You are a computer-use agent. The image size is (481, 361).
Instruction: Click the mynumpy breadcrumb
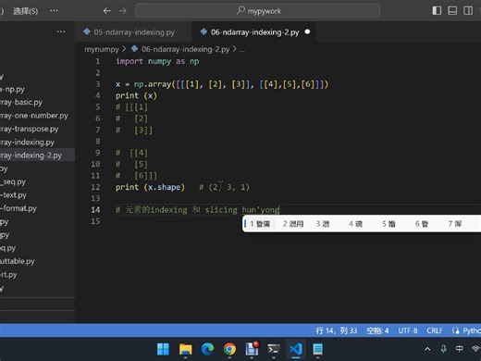102,49
